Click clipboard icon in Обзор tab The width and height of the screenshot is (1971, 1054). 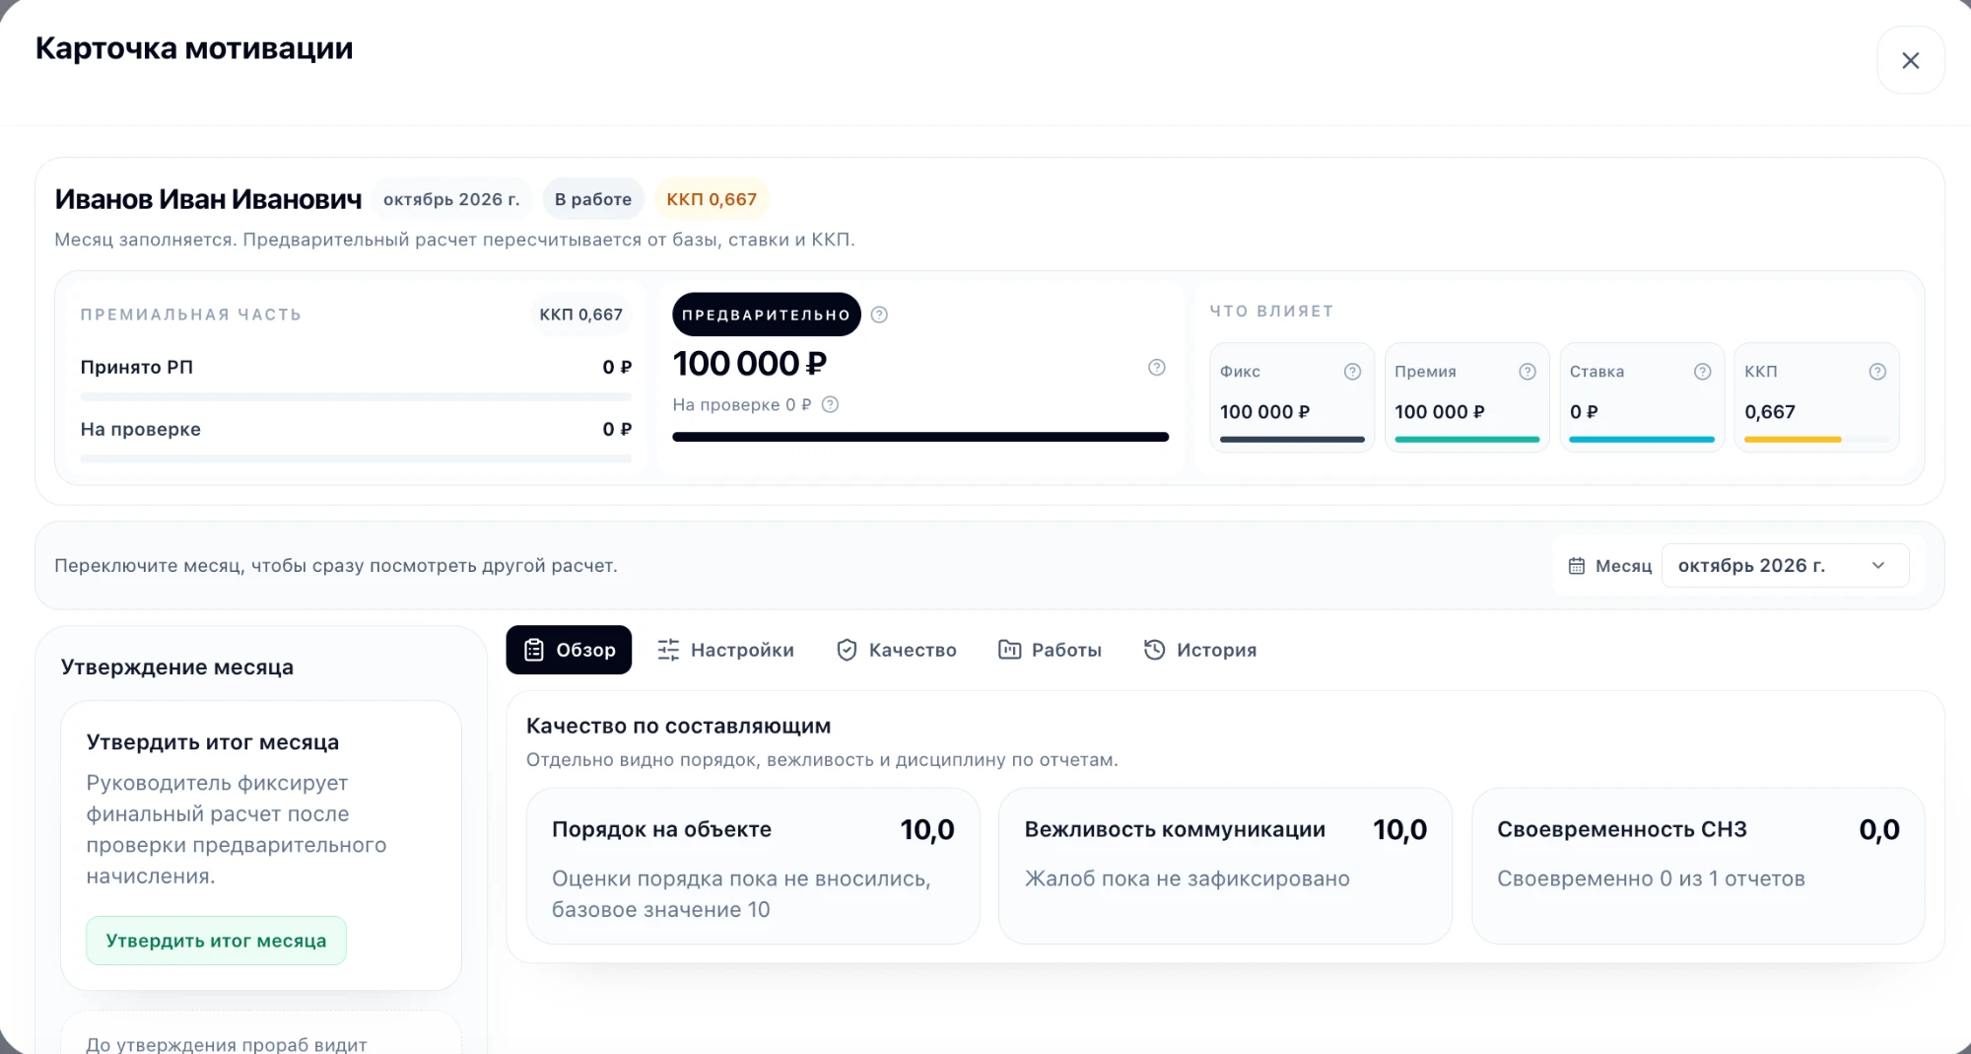(x=534, y=650)
